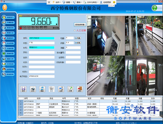Click into the 类型 input field

tap(42, 43)
